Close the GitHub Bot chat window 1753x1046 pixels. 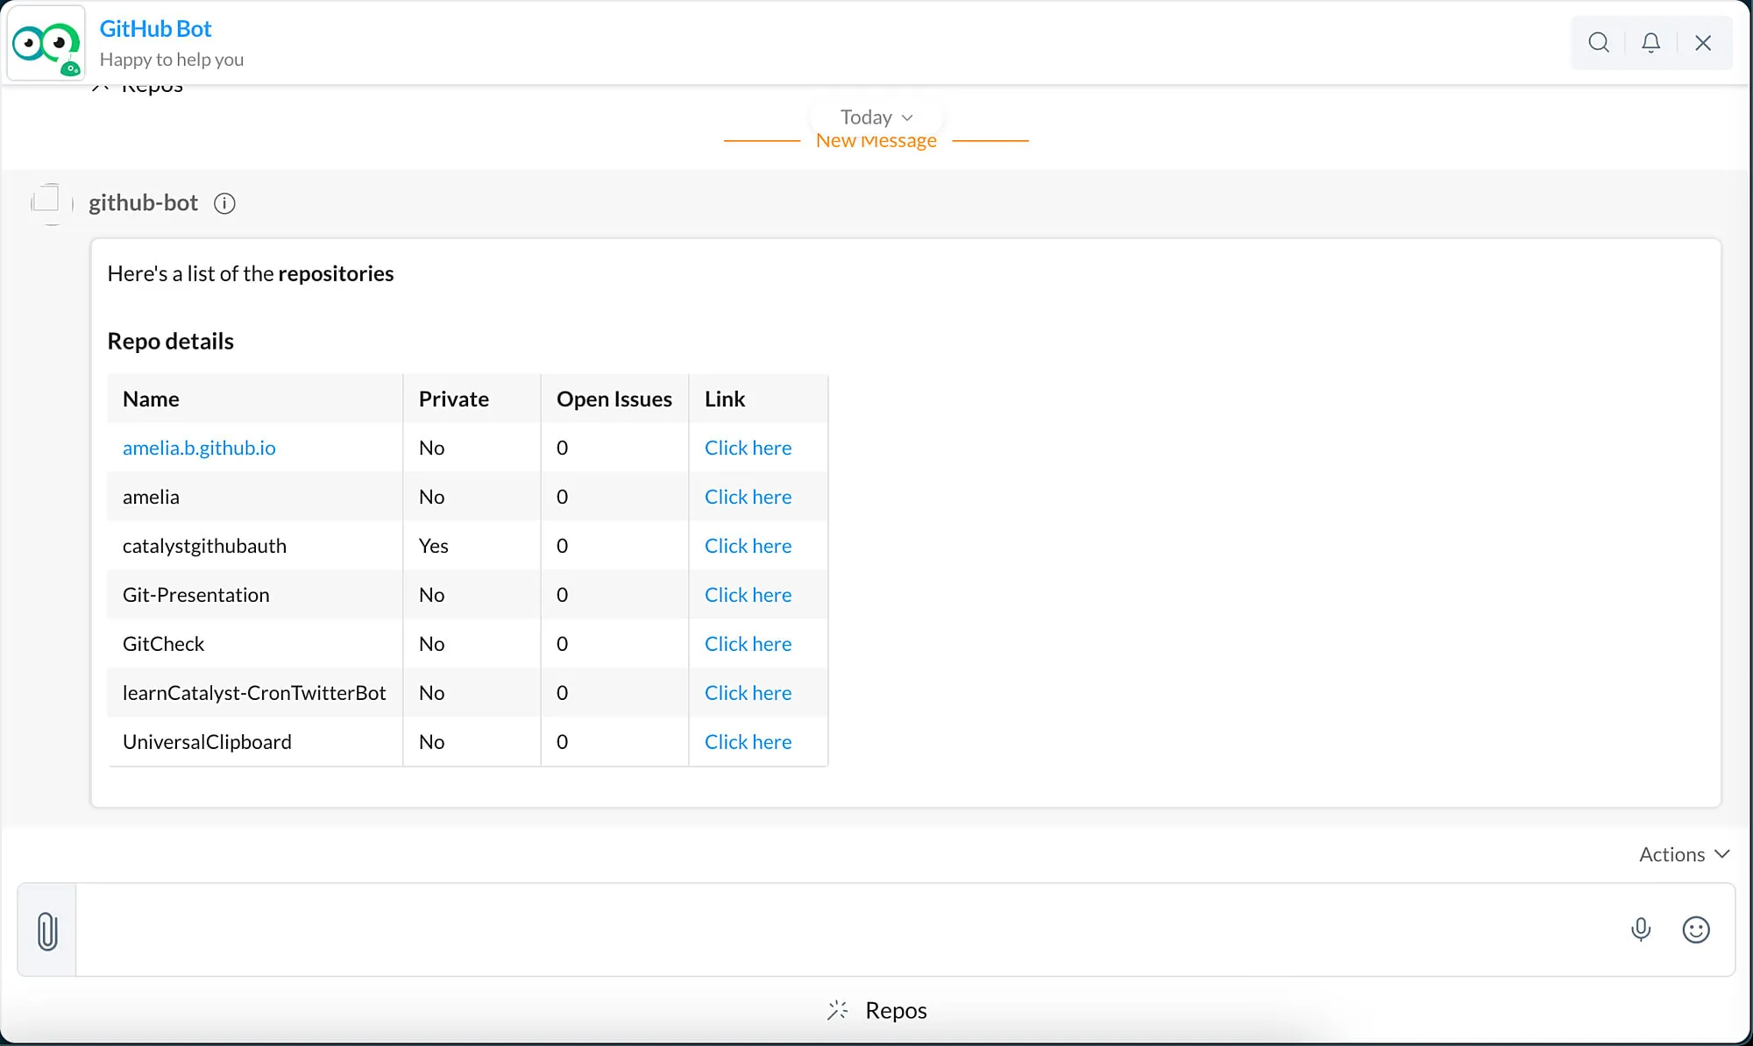pyautogui.click(x=1703, y=42)
